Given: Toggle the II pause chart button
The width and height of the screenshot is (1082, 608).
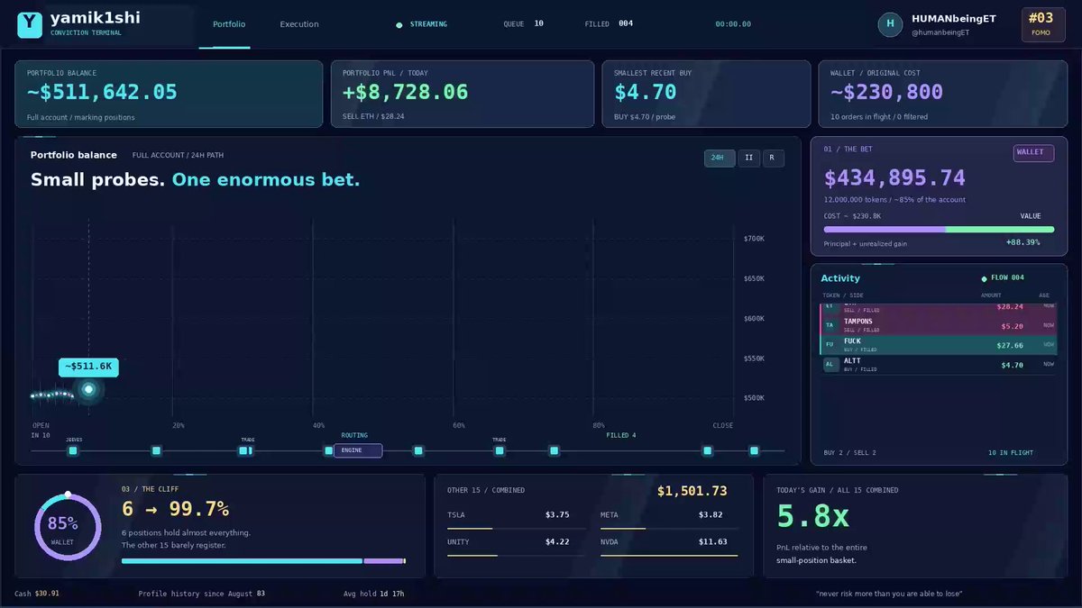Looking at the screenshot, I should (x=748, y=159).
